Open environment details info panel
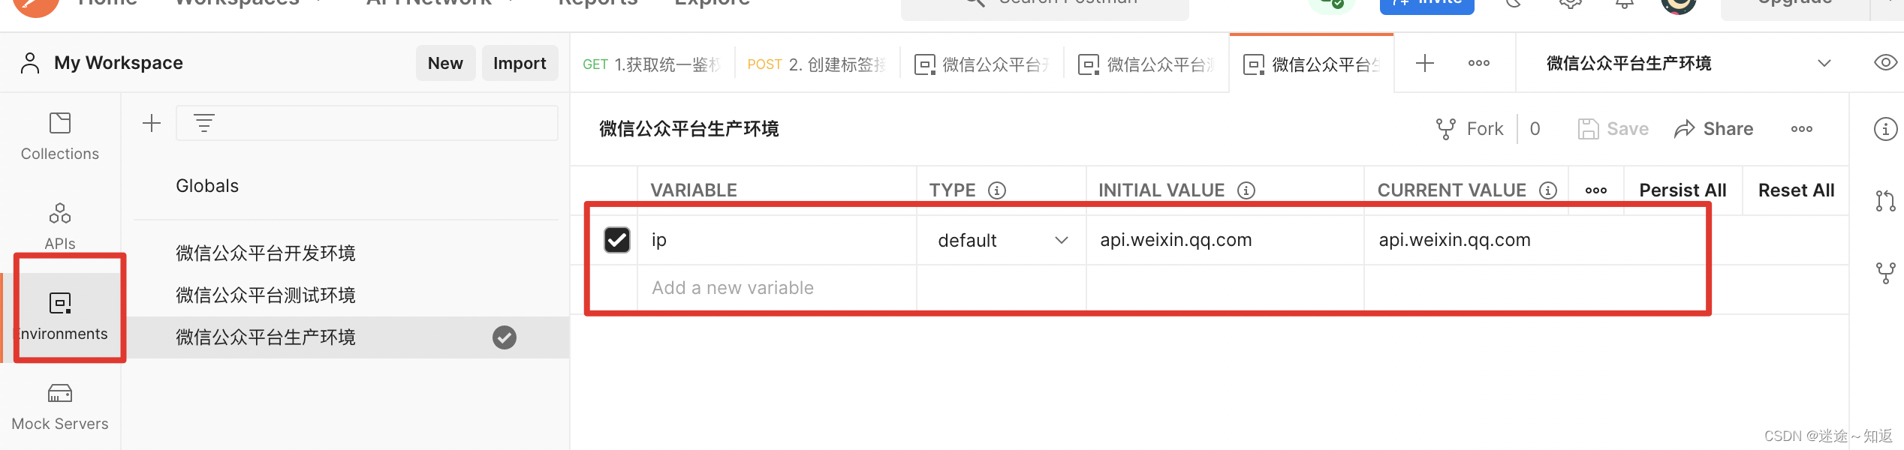The width and height of the screenshot is (1904, 450). coord(1885,129)
